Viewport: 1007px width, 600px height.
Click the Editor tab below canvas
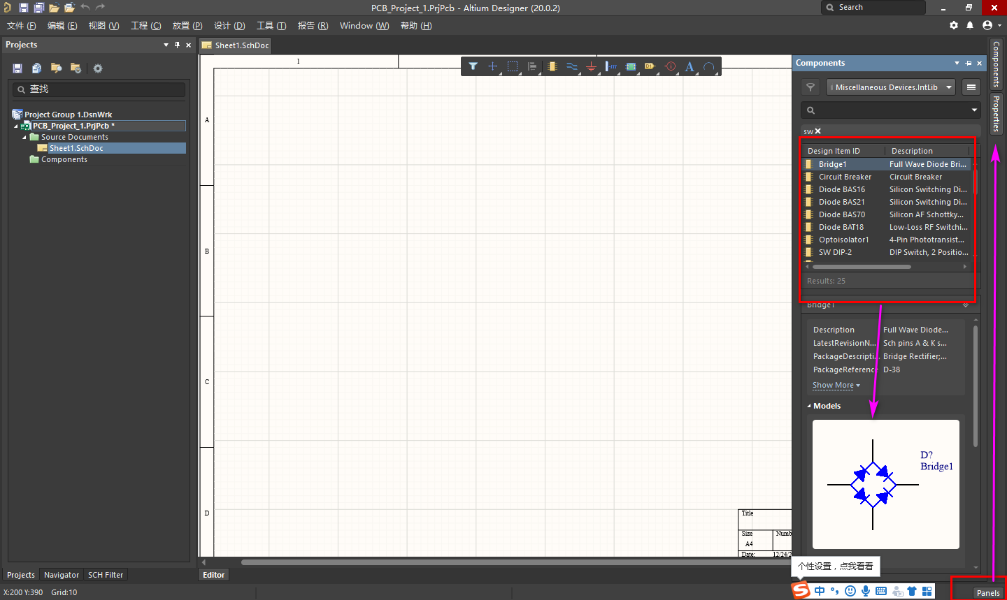214,575
